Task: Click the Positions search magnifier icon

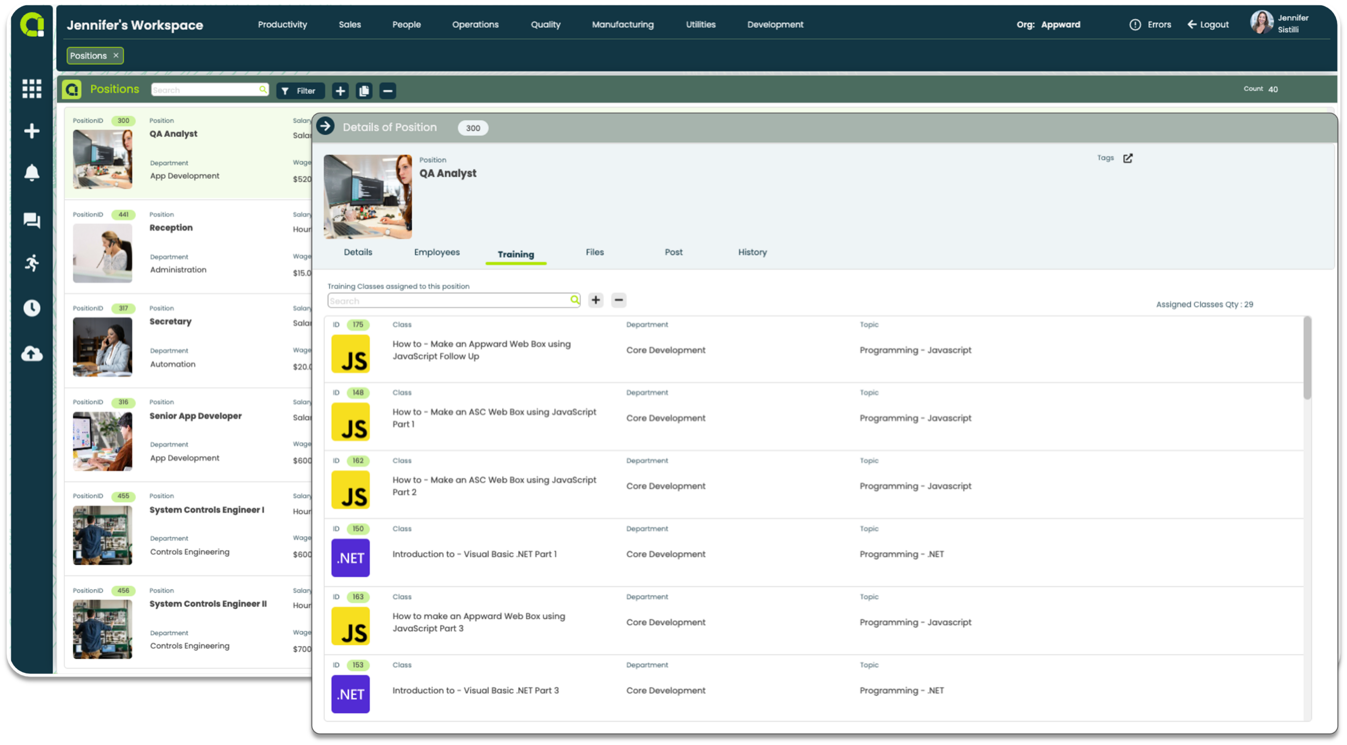Action: [263, 89]
